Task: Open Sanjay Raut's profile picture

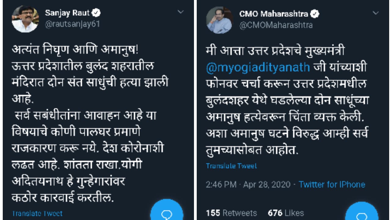Action: [x=25, y=19]
